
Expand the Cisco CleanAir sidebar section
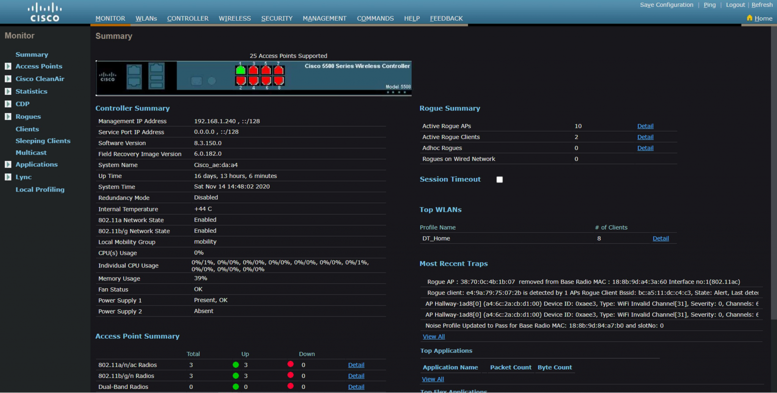(x=8, y=79)
